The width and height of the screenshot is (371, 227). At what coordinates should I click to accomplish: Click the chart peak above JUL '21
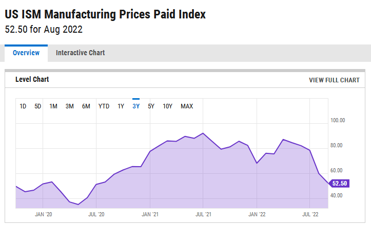[x=203, y=133]
